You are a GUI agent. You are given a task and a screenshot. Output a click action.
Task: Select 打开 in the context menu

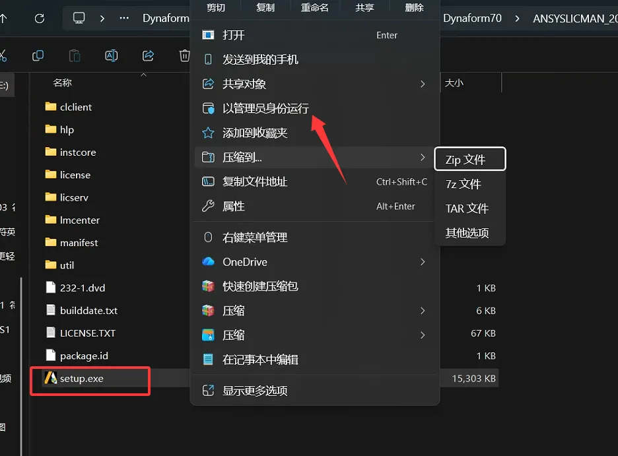pyautogui.click(x=315, y=35)
